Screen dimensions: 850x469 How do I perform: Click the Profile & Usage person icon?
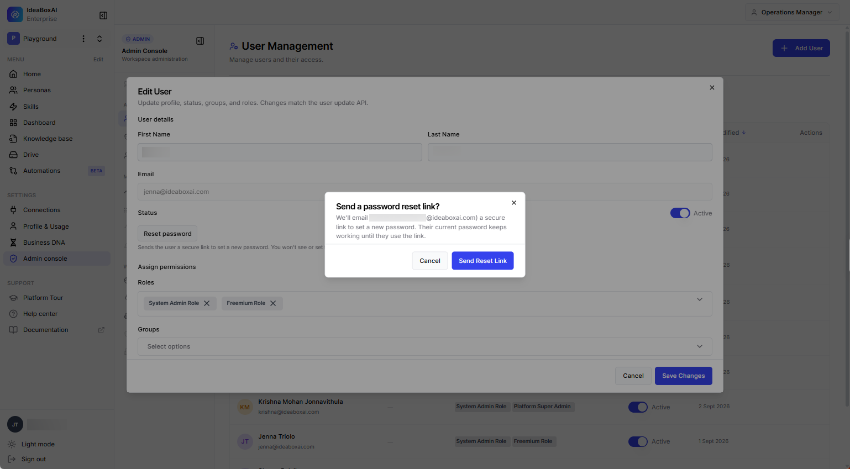tap(13, 226)
